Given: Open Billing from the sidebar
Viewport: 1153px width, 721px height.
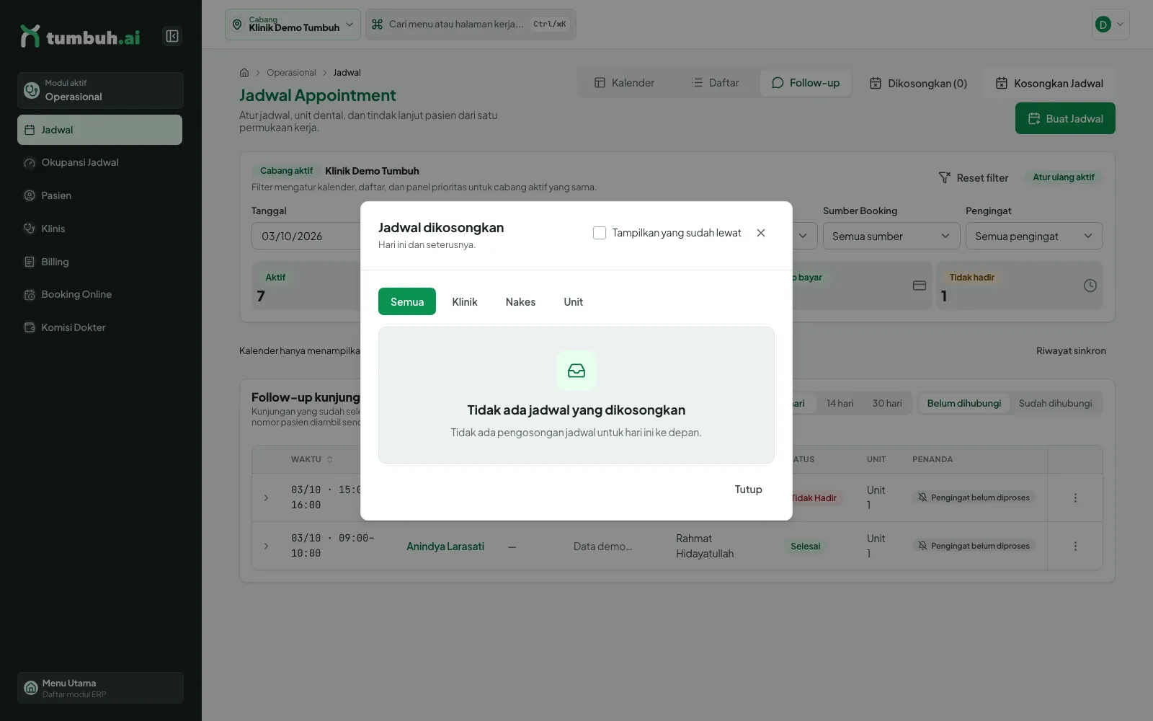Looking at the screenshot, I should coord(99,262).
